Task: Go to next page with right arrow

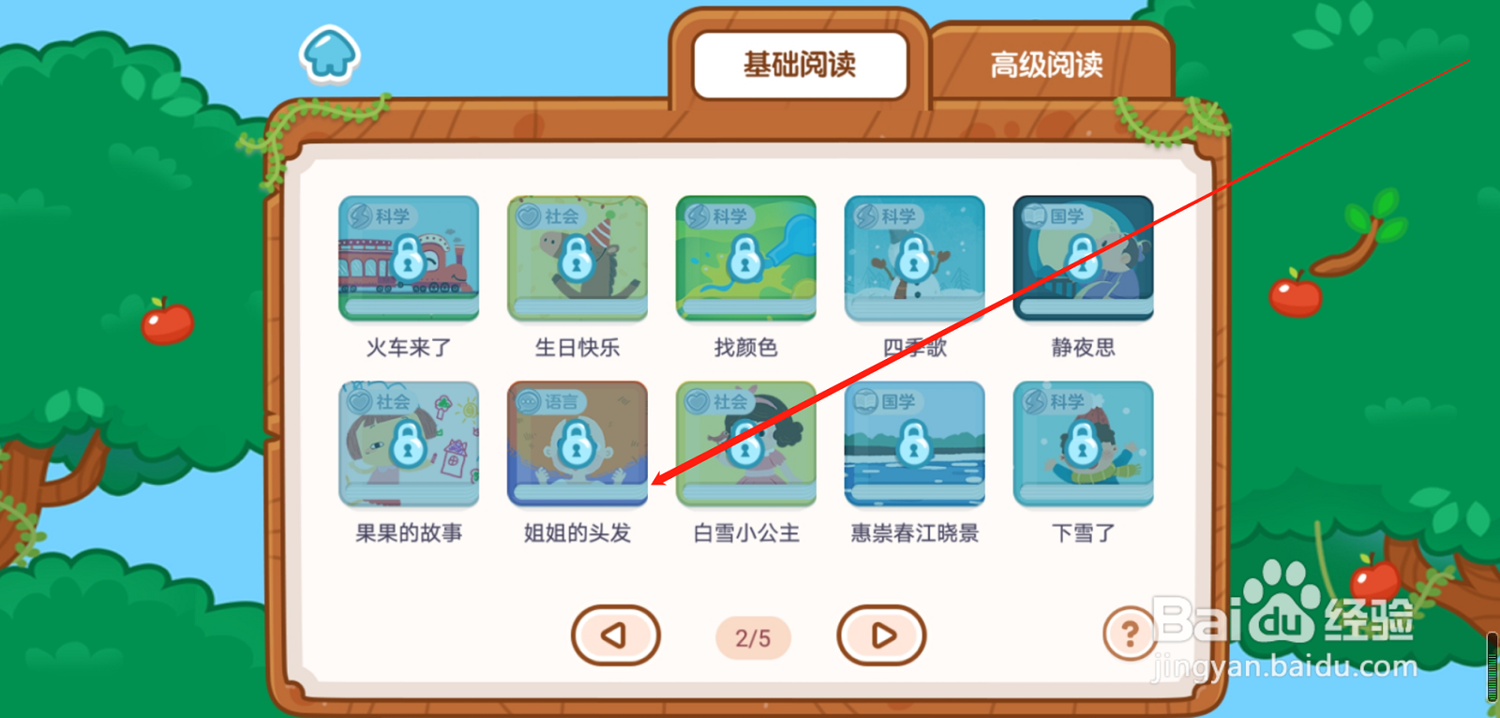Action: pos(881,636)
